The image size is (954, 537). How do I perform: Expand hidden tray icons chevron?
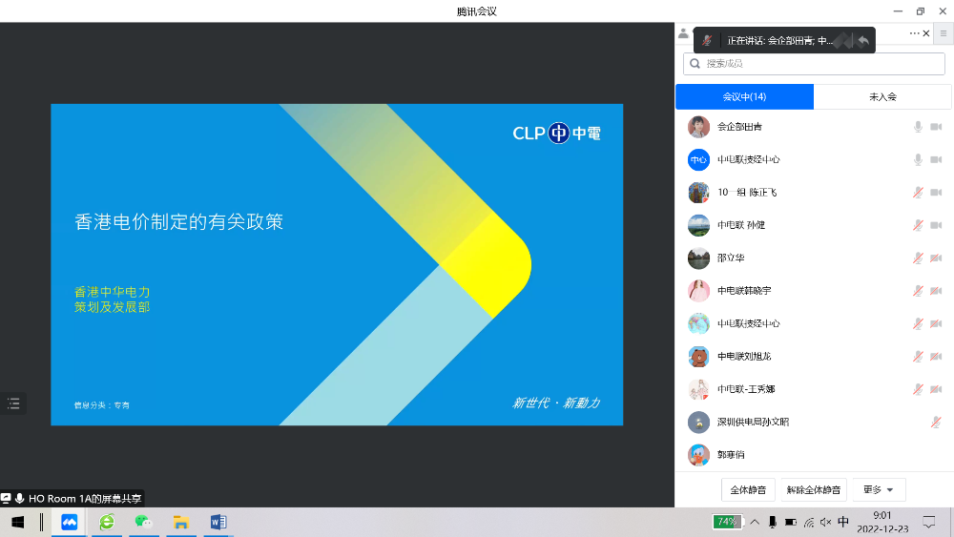point(755,522)
